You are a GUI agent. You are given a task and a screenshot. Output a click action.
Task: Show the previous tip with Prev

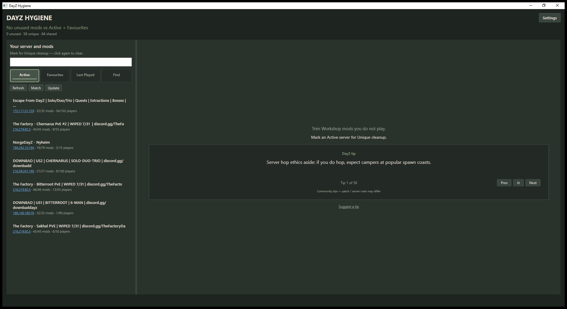coord(504,183)
